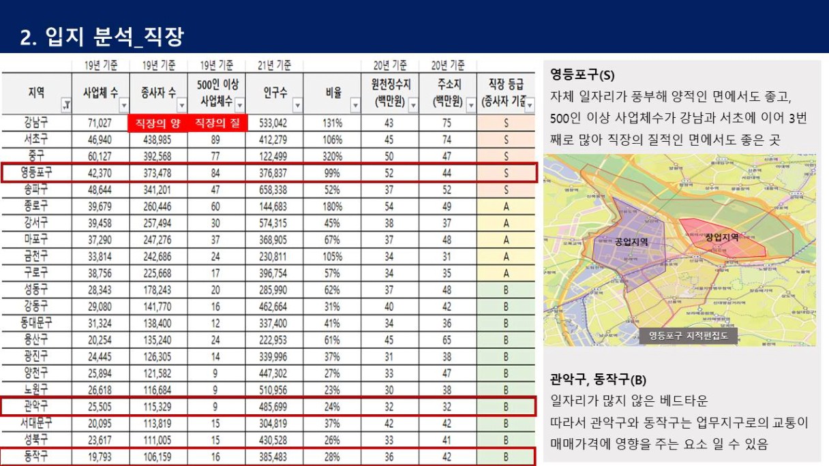The image size is (829, 466).
Task: Click the 동대문구 region cell
Action: tap(35, 323)
